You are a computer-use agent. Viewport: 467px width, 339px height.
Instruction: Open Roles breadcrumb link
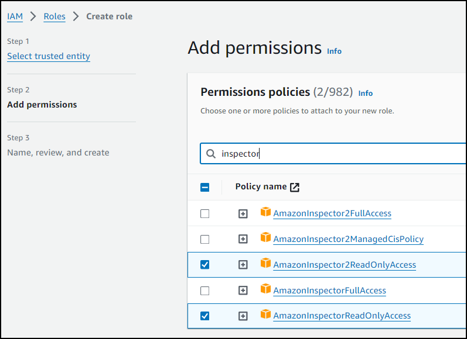point(54,16)
